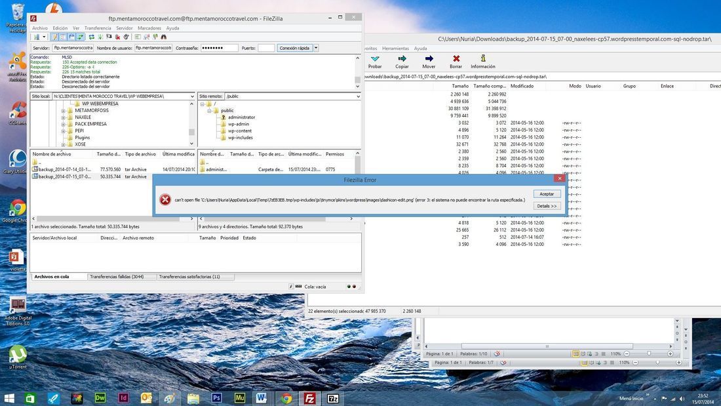The height and width of the screenshot is (406, 721).
Task: Toggle directory comparison icon in FileZilla
Action: point(146,37)
